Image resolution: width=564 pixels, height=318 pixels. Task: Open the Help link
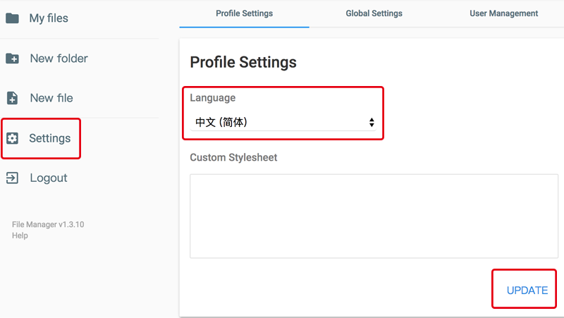click(20, 236)
